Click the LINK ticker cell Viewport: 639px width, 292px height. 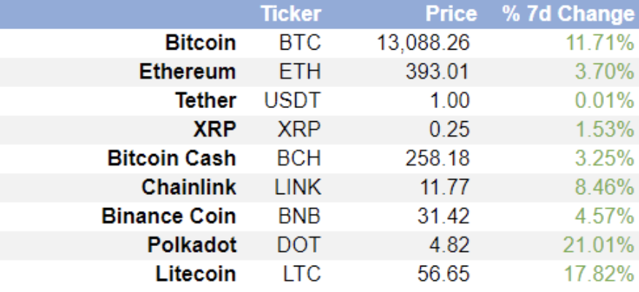(x=298, y=187)
